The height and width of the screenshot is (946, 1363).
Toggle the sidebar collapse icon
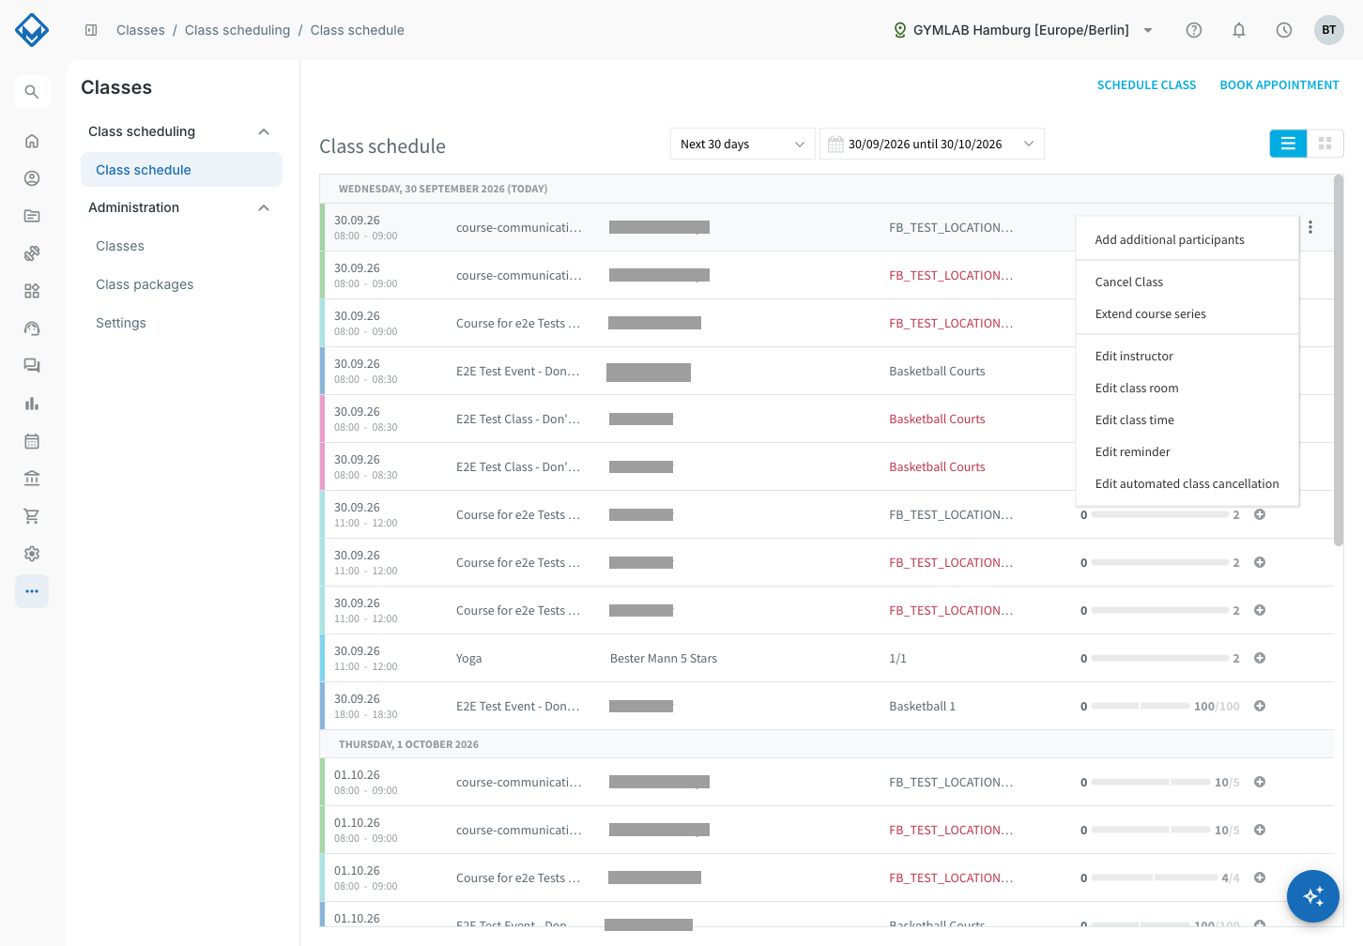pyautogui.click(x=91, y=30)
